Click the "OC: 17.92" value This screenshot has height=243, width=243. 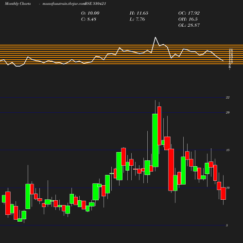tap(189, 13)
